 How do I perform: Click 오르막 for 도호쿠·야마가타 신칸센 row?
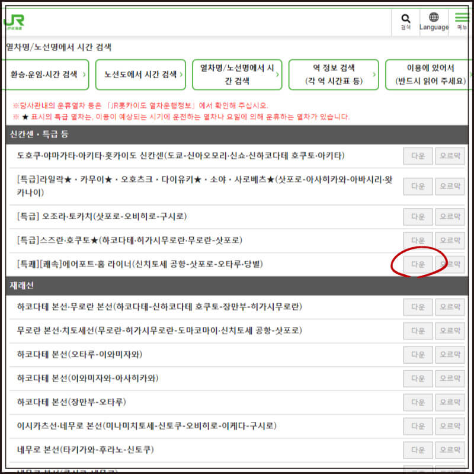[450, 156]
